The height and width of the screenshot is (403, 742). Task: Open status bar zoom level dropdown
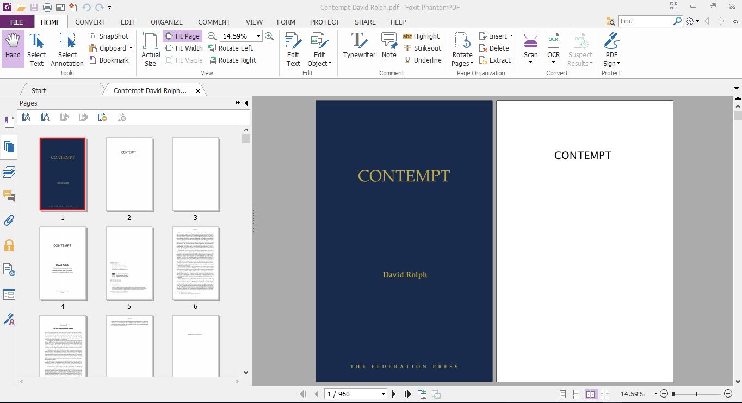pos(656,394)
